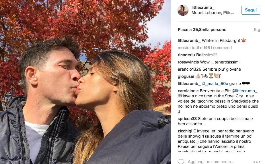Screen dimensions: 265x164
Task: Focus the 'Aggiungi un commento' field
Action: 211,162
